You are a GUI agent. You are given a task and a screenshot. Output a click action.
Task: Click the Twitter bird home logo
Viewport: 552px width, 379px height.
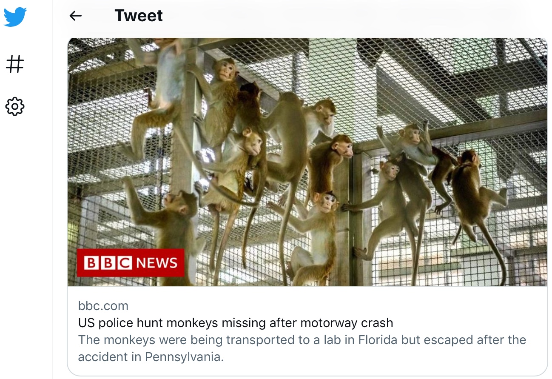click(x=15, y=17)
